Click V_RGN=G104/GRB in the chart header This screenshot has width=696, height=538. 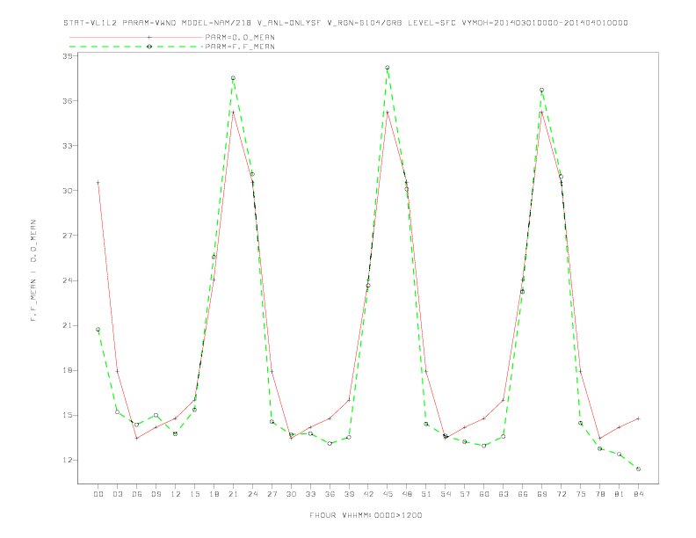point(365,23)
